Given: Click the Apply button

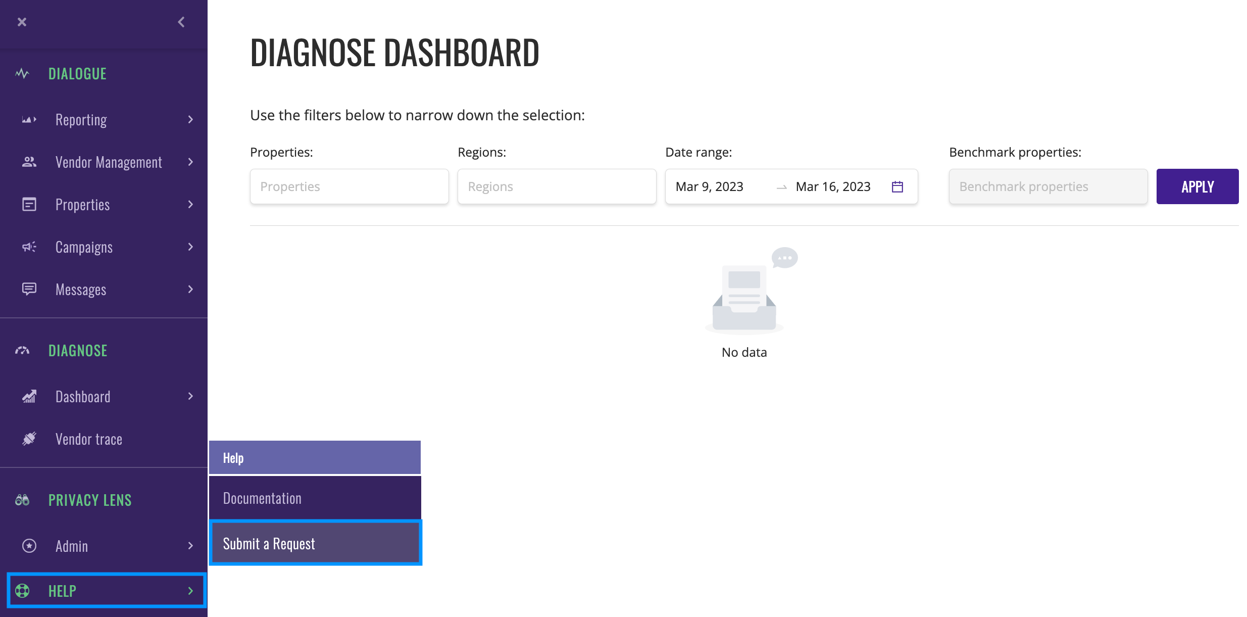Looking at the screenshot, I should tap(1198, 186).
